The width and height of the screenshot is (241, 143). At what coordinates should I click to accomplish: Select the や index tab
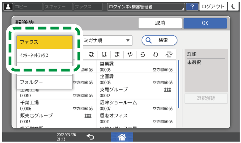point(130,54)
